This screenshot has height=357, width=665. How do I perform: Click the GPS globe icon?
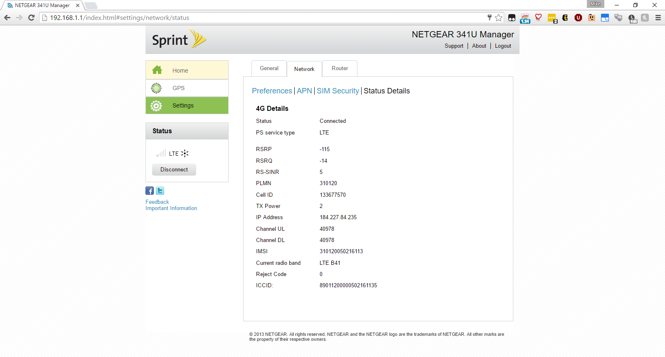(156, 88)
